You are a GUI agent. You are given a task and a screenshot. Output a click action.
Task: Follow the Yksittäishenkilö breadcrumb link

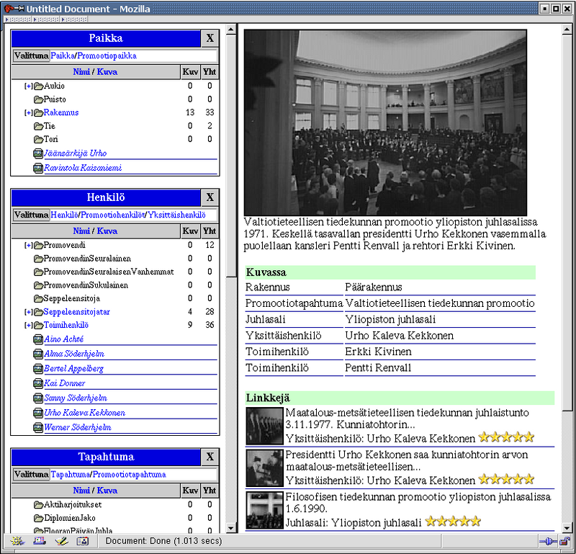(x=176, y=215)
